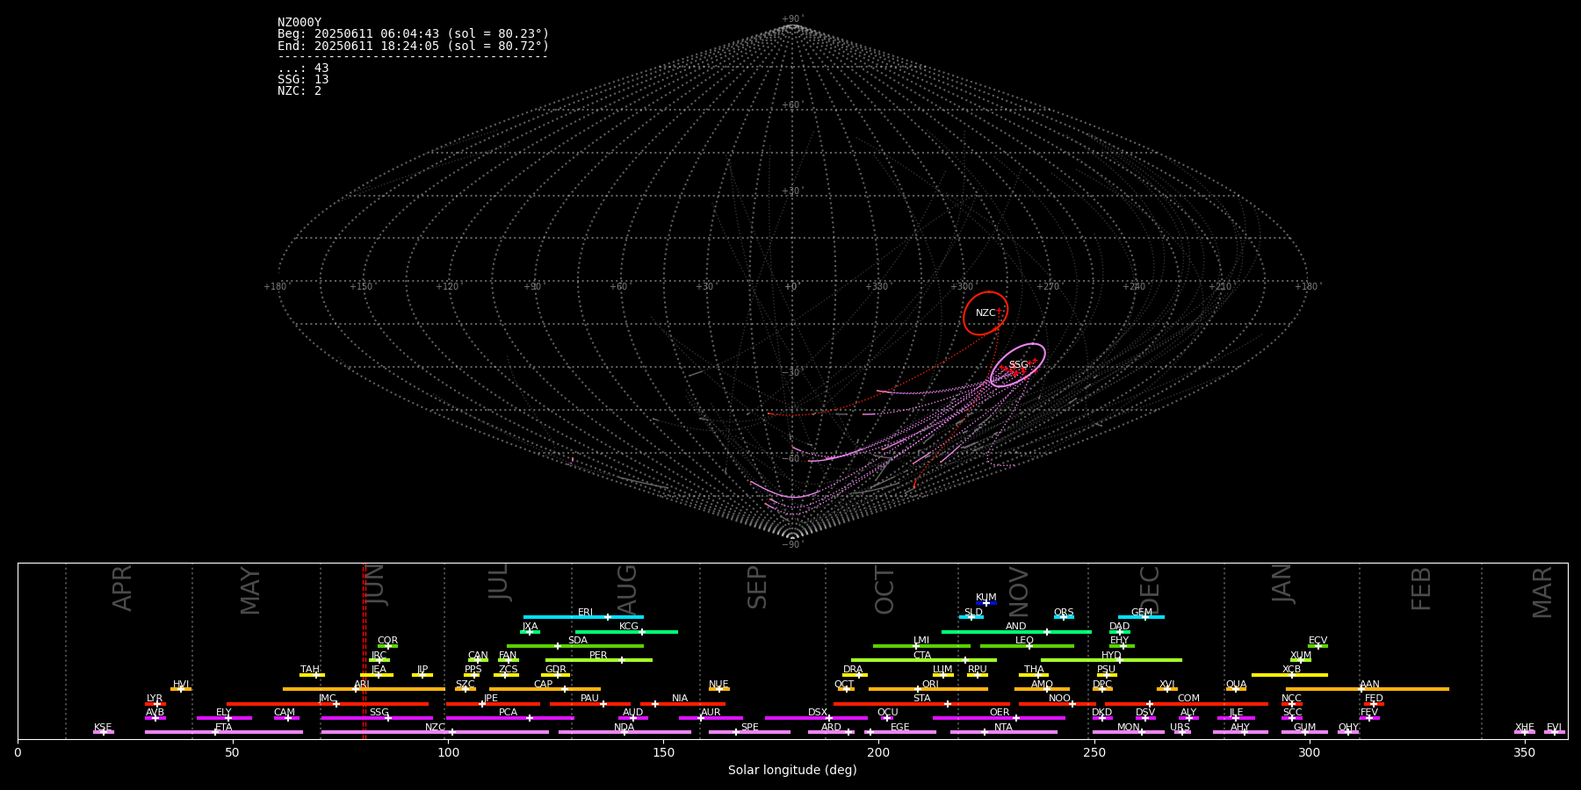Viewport: 1581px width, 790px height.
Task: Click the ETA shower label in timeline
Action: (224, 728)
